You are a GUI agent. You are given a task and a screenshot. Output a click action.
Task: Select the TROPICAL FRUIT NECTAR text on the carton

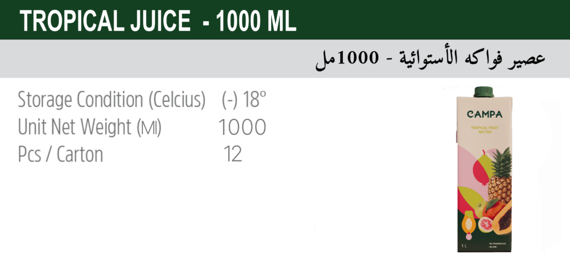point(485,129)
